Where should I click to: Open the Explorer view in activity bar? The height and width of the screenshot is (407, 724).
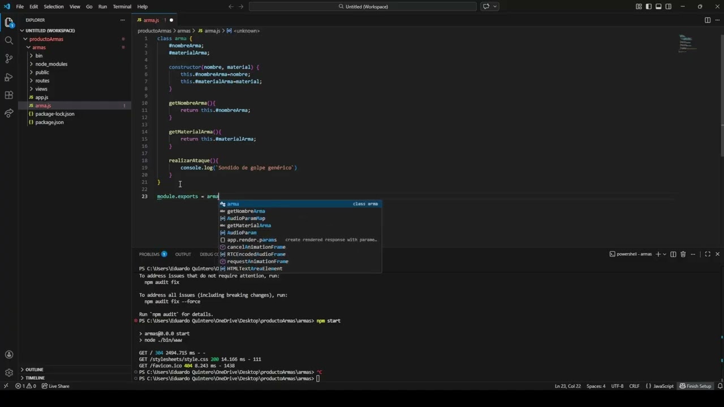[x=8, y=23]
